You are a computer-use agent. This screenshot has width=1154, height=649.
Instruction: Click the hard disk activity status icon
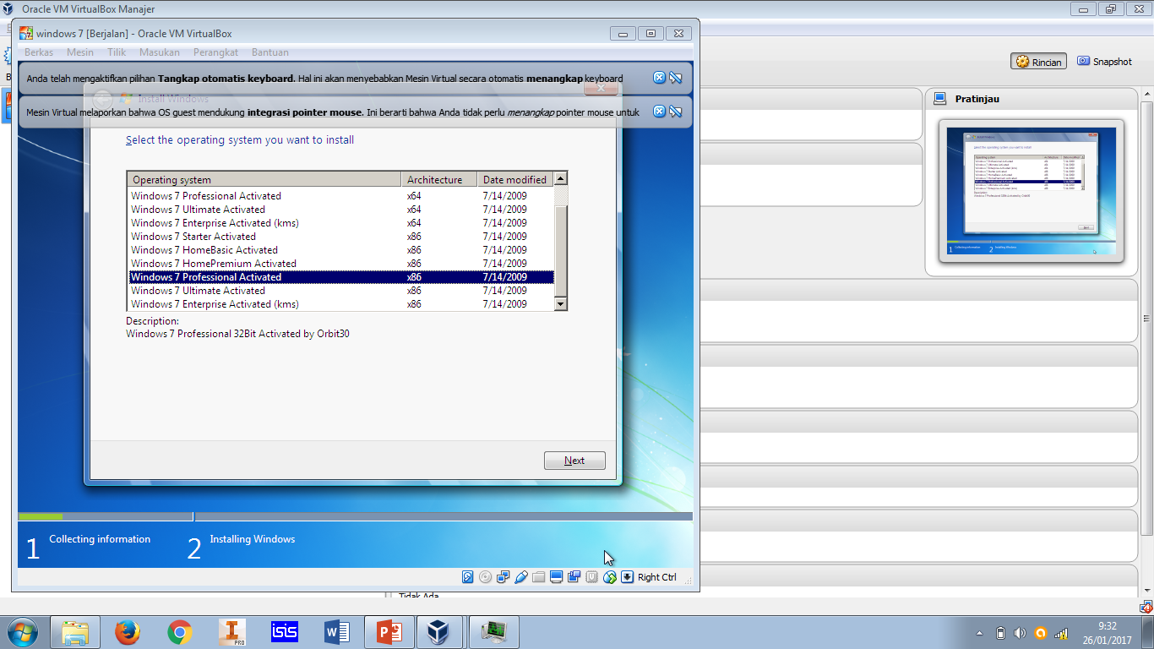468,577
